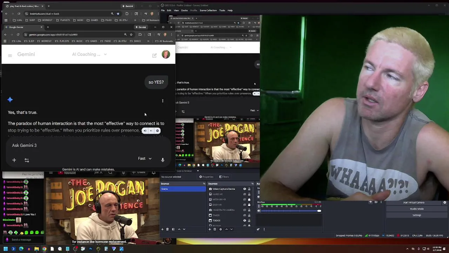449x253 pixels.
Task: Toggle visibility of EASY HR source
Action: (x=244, y=205)
